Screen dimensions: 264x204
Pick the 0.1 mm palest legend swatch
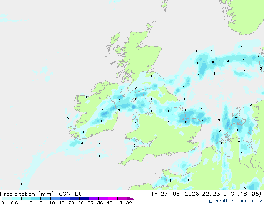pos(7,199)
